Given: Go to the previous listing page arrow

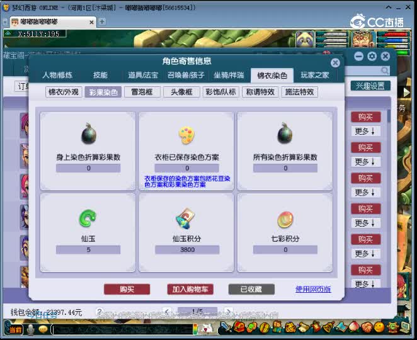Looking at the screenshot, I should pos(167,311).
